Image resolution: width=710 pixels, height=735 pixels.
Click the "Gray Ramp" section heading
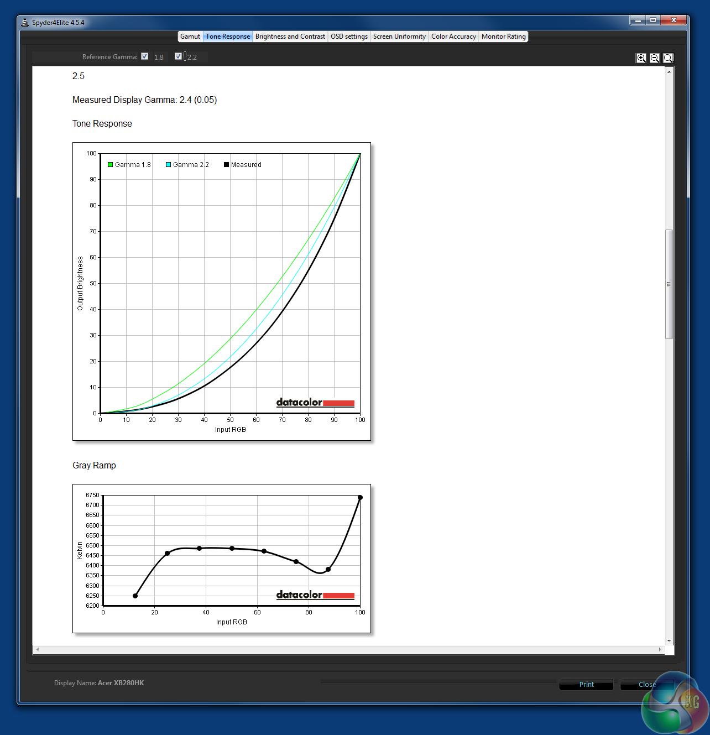94,466
